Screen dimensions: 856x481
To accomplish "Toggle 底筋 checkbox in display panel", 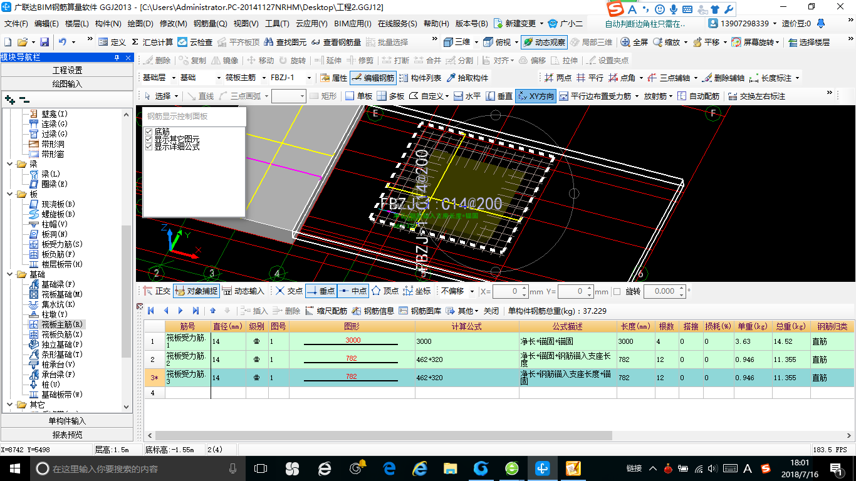I will click(149, 132).
